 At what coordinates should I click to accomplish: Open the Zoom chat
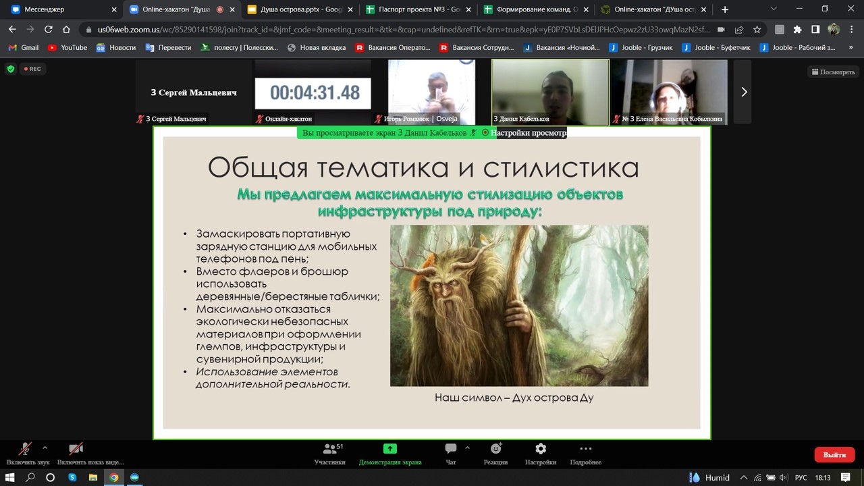(450, 454)
